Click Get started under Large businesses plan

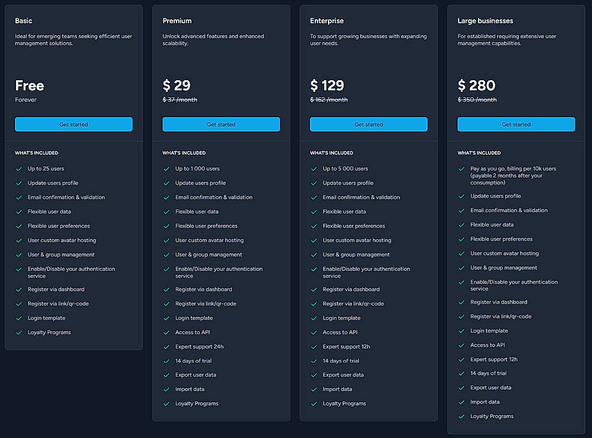[x=516, y=124]
